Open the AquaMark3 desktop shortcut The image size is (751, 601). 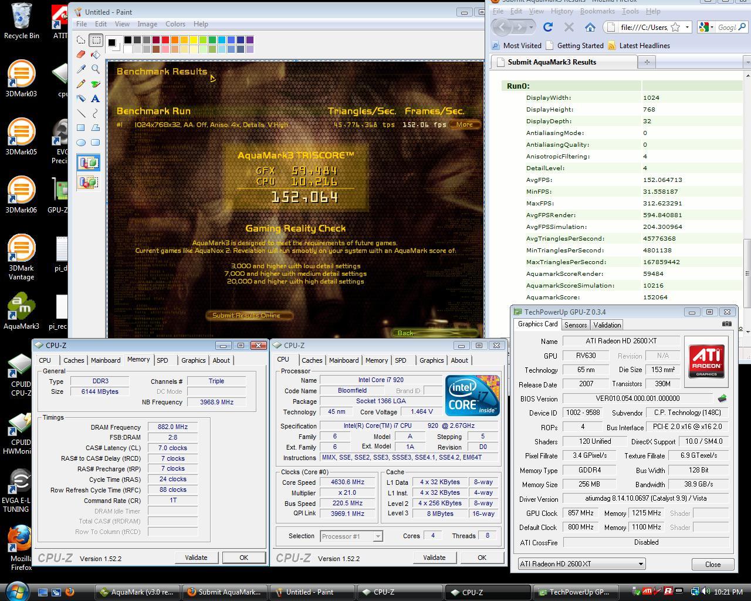[21, 312]
